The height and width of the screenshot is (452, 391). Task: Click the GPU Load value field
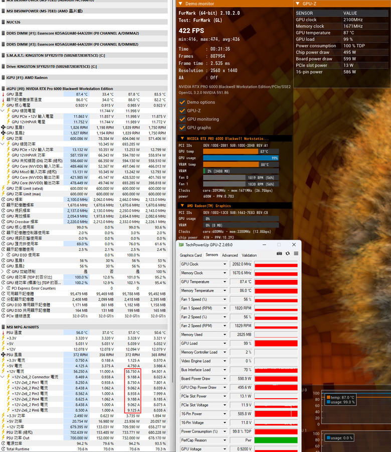(241, 344)
